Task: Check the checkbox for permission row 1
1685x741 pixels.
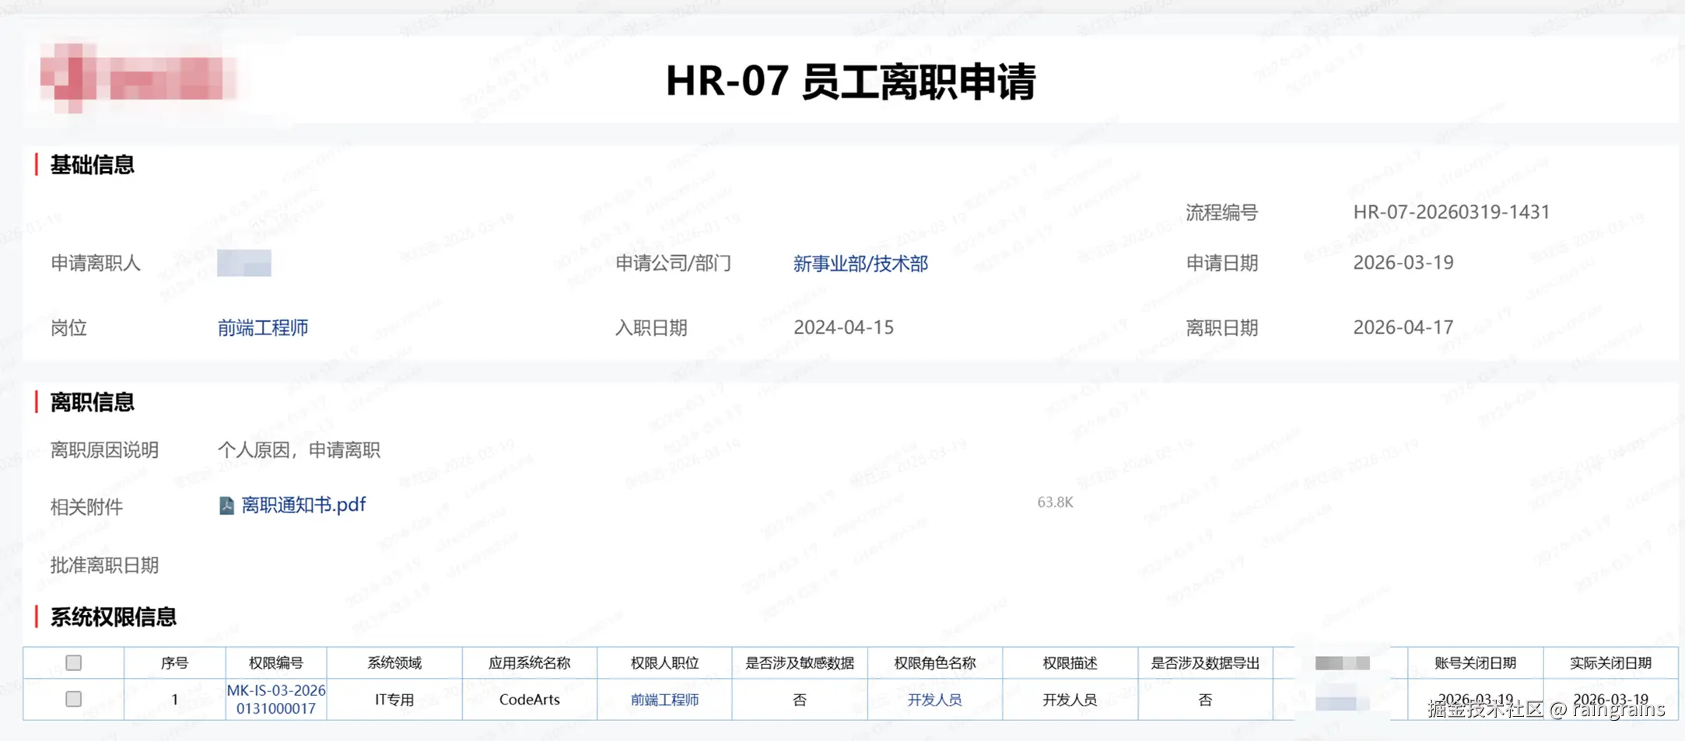Action: (73, 699)
